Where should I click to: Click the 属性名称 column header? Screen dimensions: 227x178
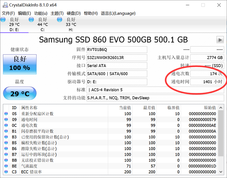pos(64,108)
